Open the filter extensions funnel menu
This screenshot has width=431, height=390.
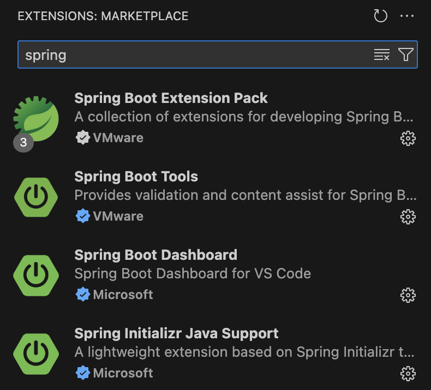point(406,54)
